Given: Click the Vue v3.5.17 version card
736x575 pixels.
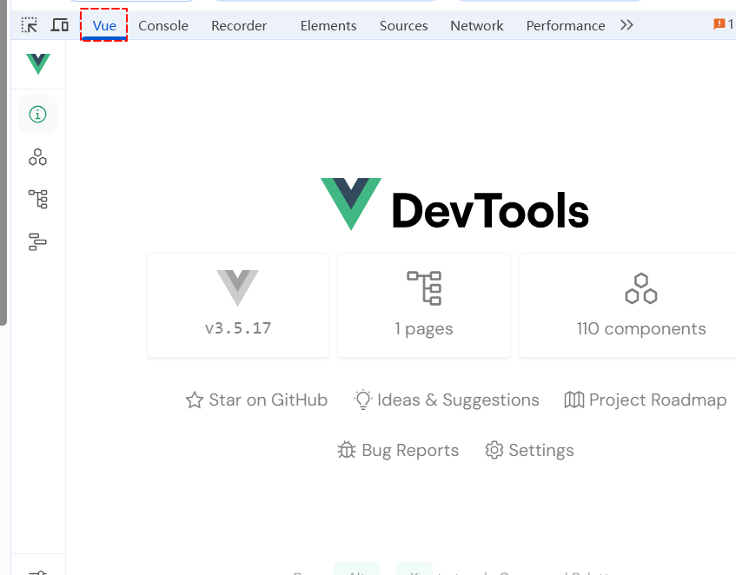Looking at the screenshot, I should pos(238,306).
